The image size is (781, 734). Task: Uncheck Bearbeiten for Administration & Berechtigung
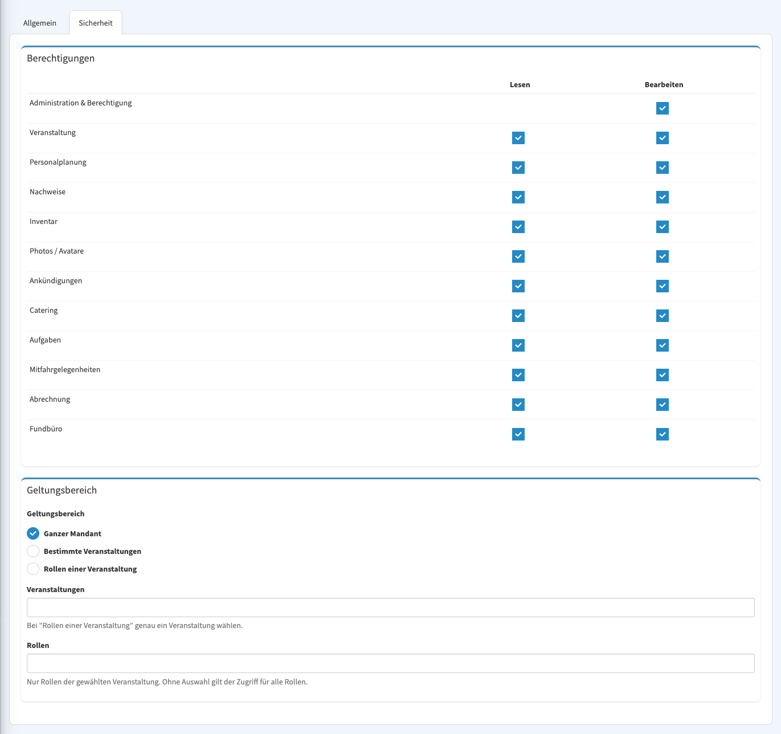663,108
